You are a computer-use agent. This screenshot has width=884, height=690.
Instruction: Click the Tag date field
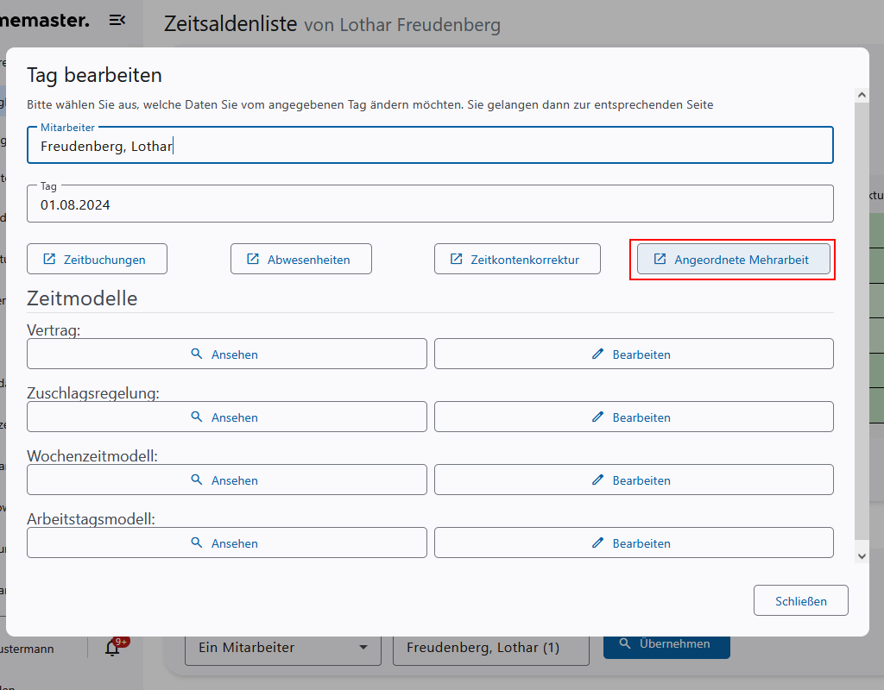point(429,204)
